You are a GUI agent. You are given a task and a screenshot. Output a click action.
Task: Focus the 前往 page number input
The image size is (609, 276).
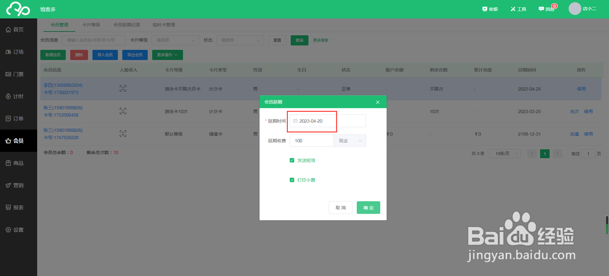pos(588,154)
